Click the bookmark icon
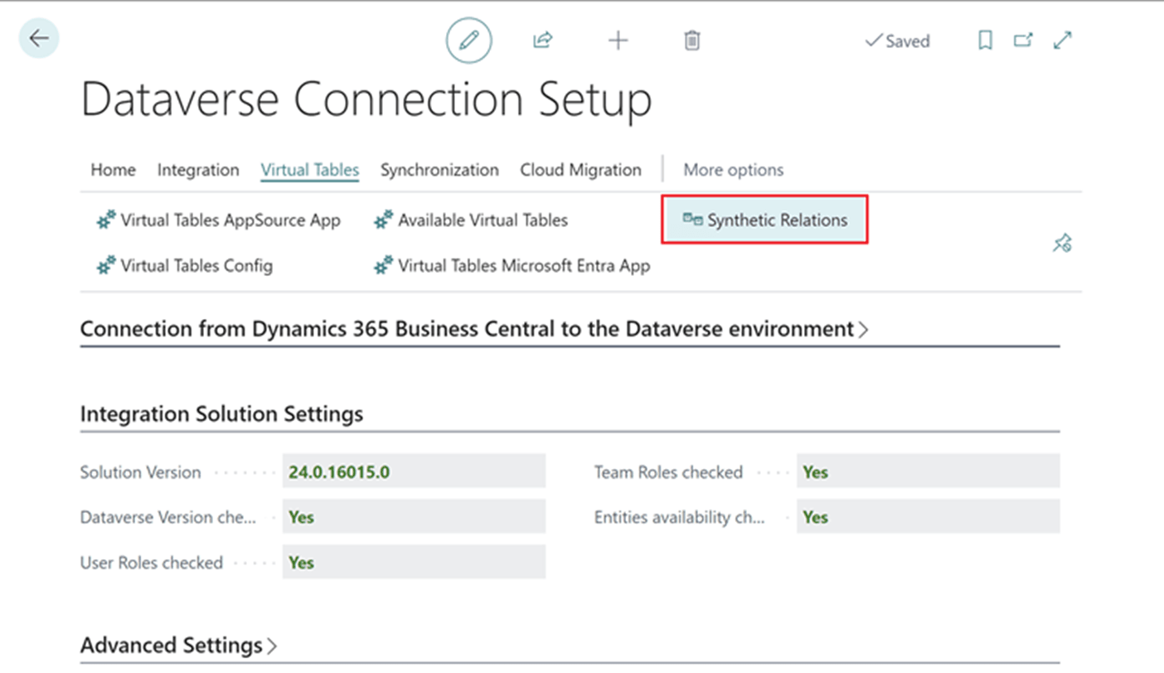Viewport: 1164px width, 673px height. click(x=985, y=41)
